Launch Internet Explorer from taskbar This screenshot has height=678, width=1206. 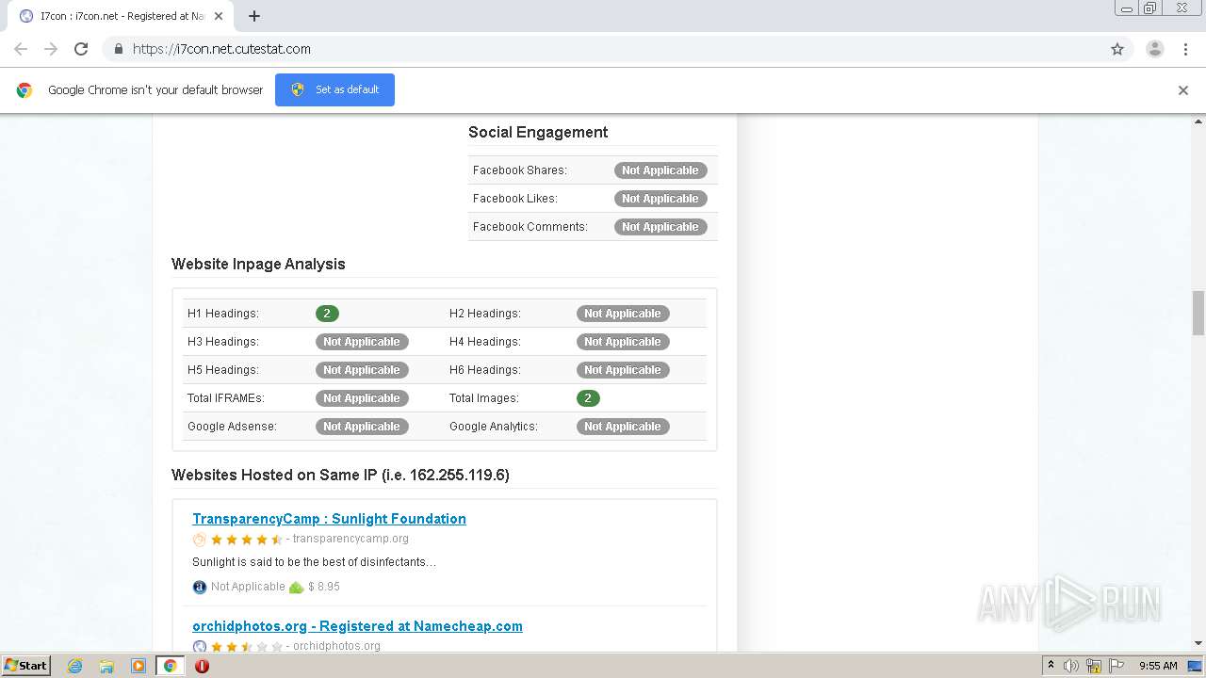point(74,666)
